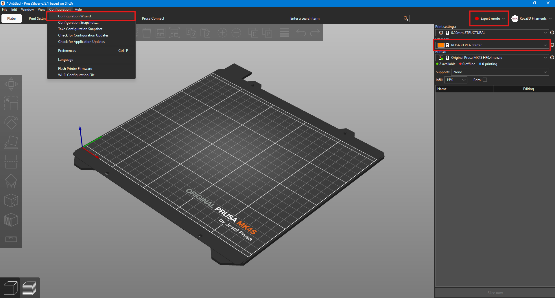Choose Wi-Fi Configuration File
This screenshot has height=298, width=555.
pos(91,75)
